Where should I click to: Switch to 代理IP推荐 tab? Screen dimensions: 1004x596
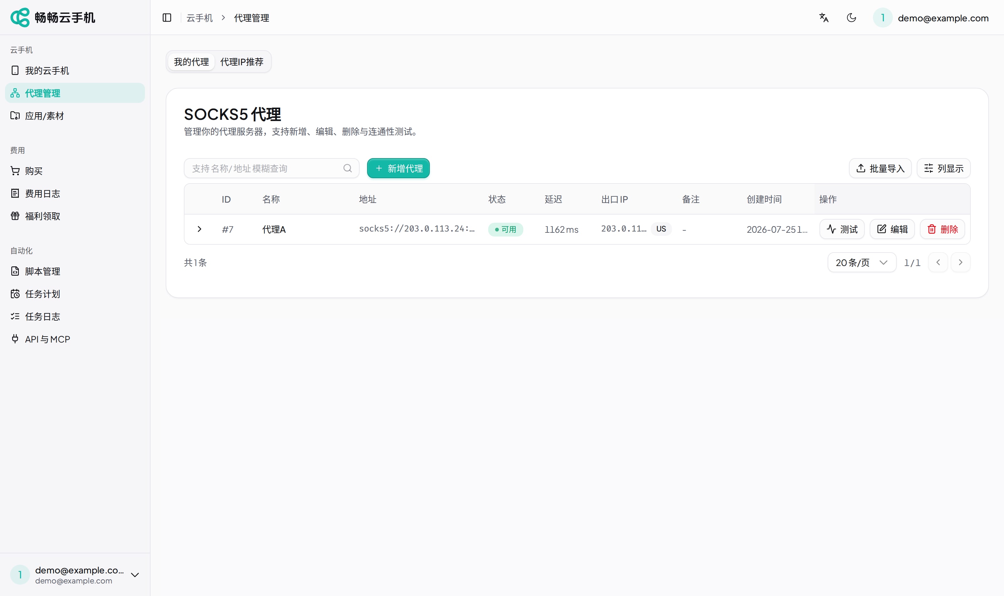pyautogui.click(x=242, y=62)
